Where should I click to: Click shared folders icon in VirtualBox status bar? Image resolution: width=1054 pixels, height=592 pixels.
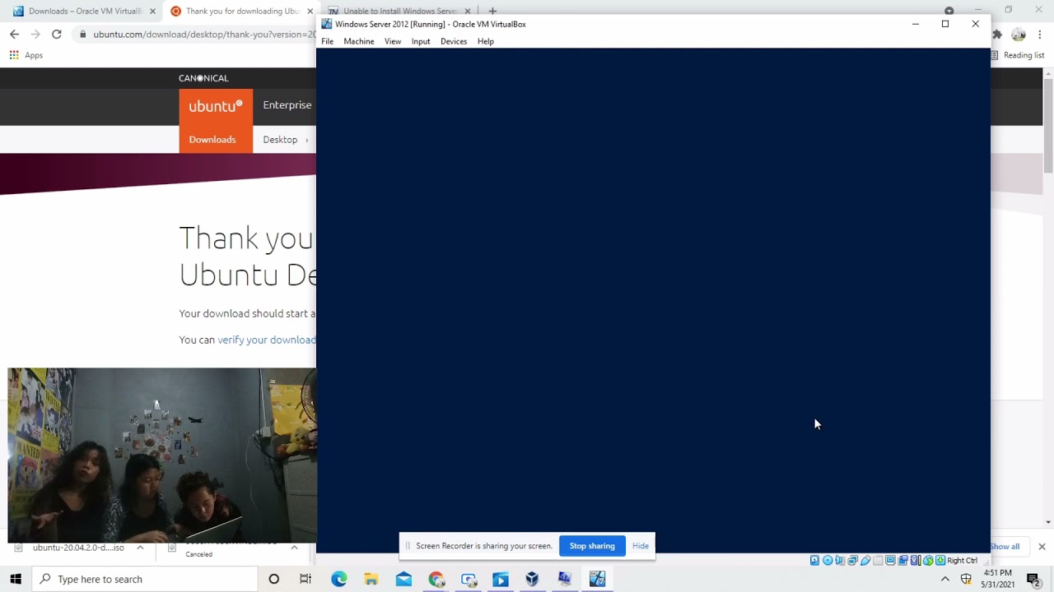pyautogui.click(x=878, y=560)
